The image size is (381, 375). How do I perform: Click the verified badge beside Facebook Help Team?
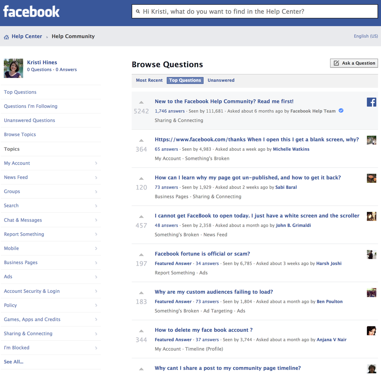coord(341,110)
